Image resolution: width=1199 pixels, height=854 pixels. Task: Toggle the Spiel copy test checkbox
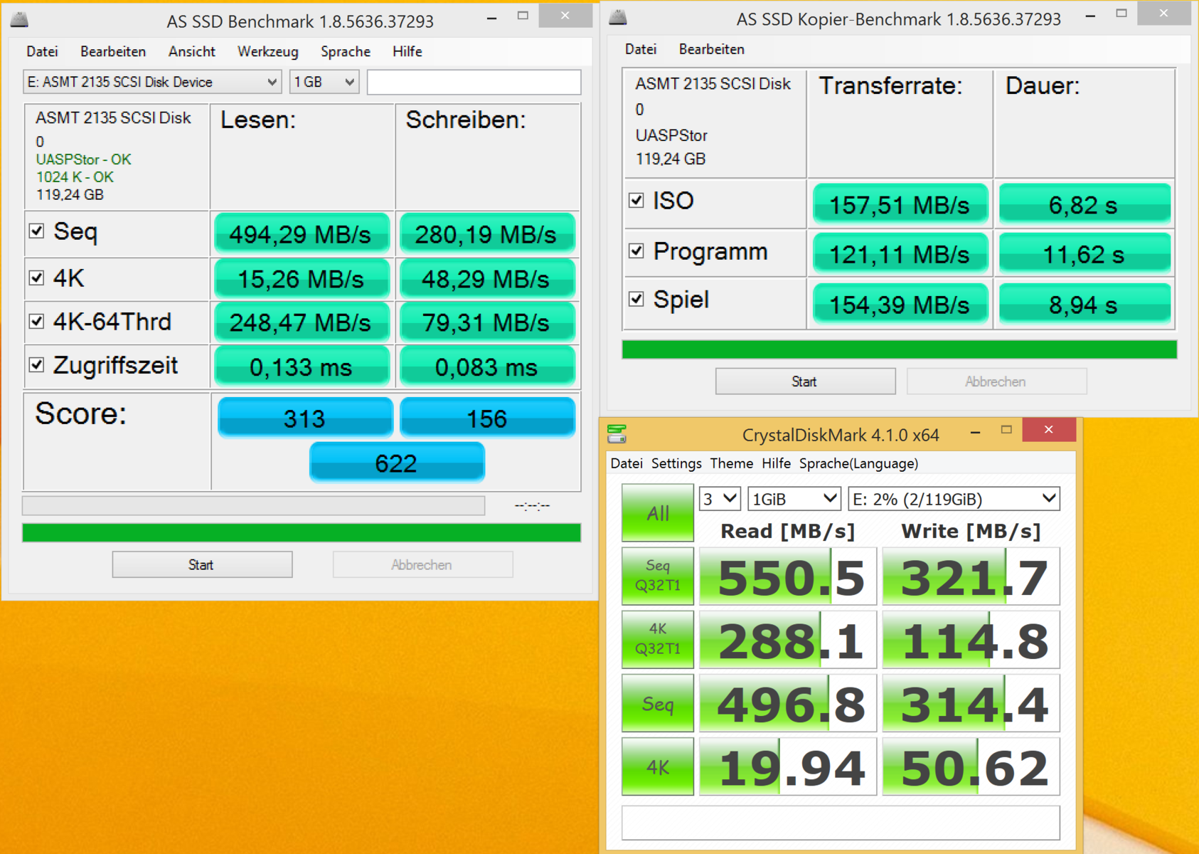[636, 300]
